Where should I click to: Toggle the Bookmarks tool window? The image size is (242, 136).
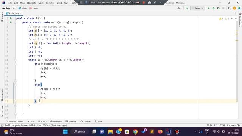pyautogui.click(x=2, y=95)
